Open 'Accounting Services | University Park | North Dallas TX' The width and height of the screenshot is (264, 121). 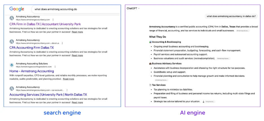pyautogui.click(x=48, y=94)
